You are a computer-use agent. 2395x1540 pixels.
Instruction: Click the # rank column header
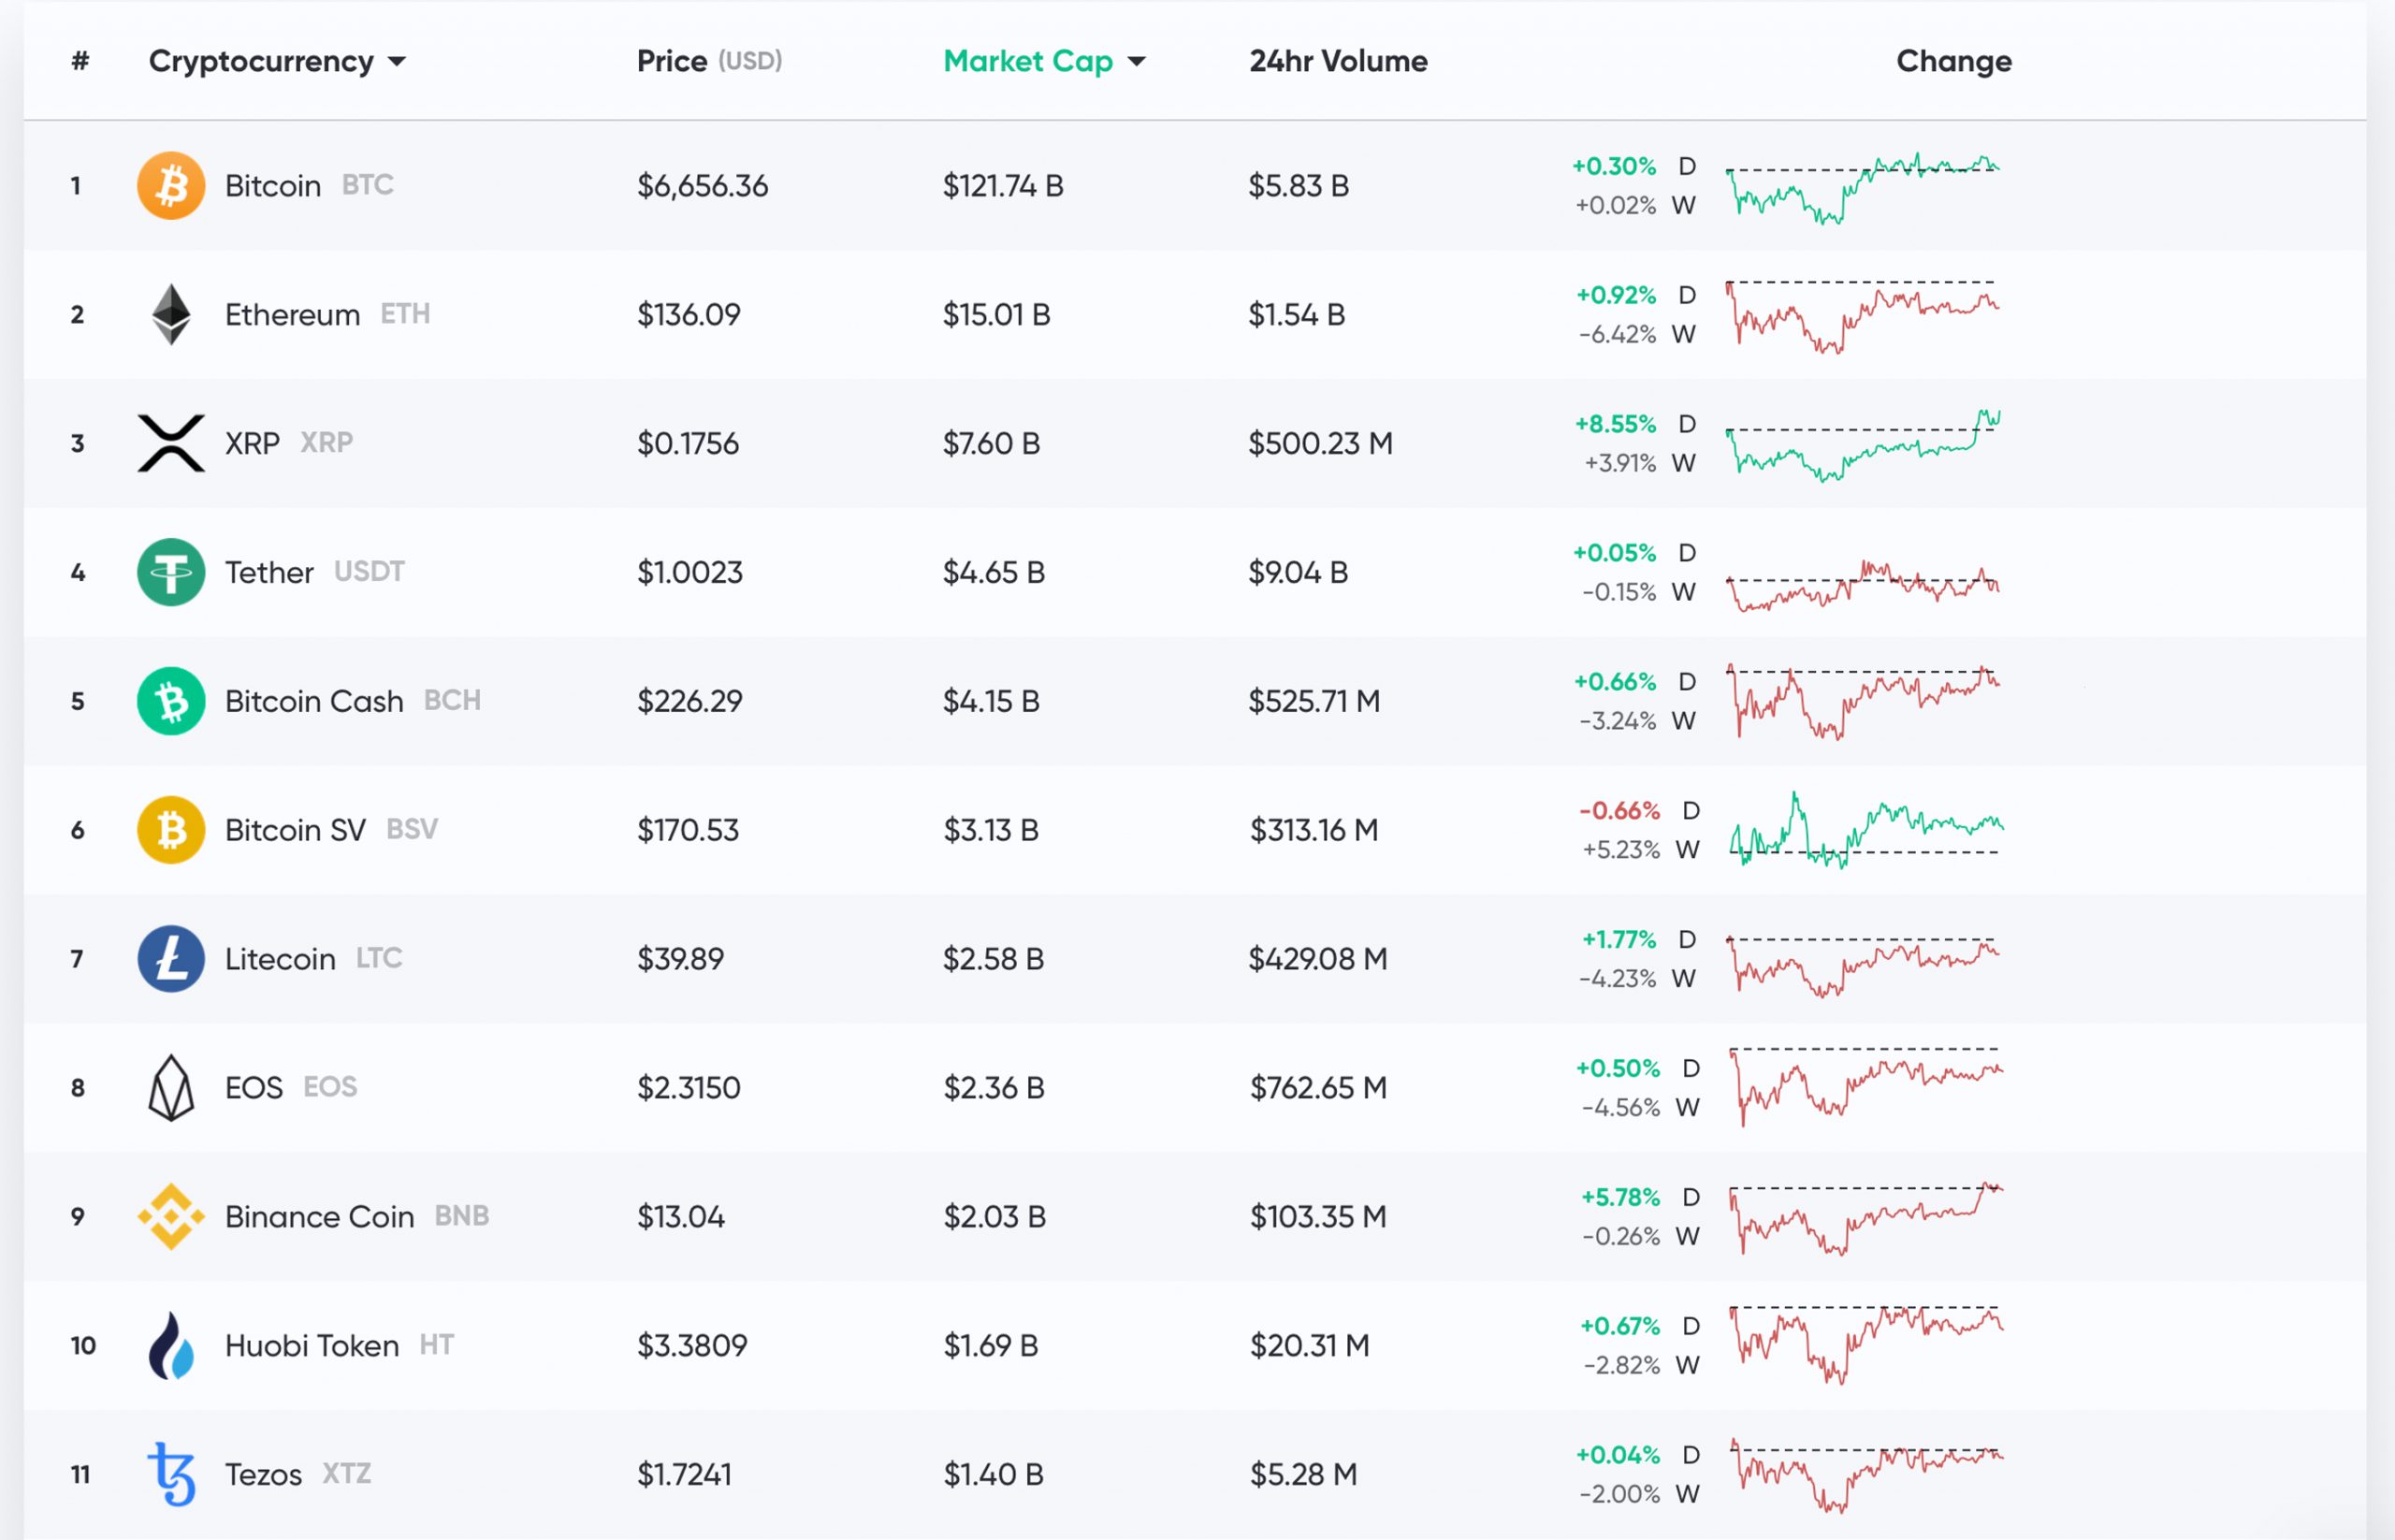(80, 61)
